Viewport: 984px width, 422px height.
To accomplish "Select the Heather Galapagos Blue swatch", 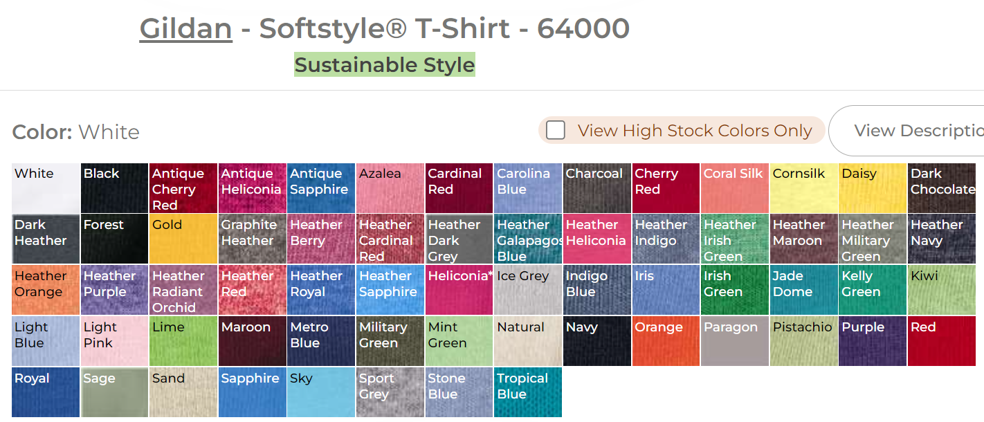I will tap(528, 239).
